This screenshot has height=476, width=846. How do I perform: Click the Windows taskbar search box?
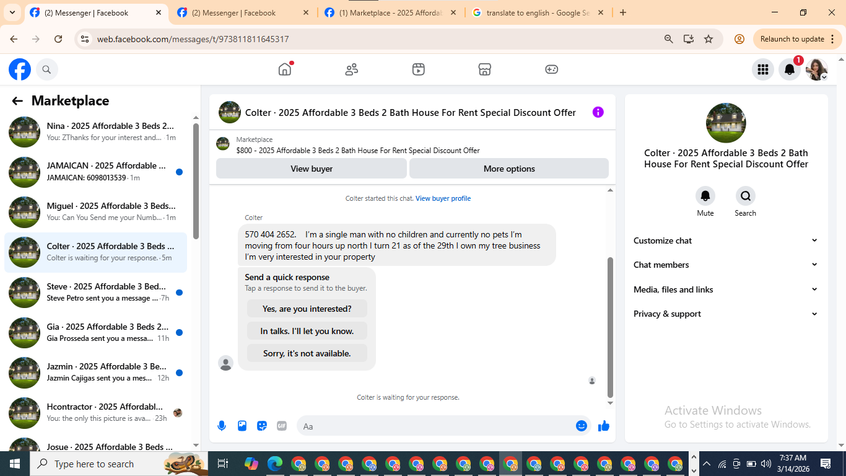pyautogui.click(x=119, y=464)
